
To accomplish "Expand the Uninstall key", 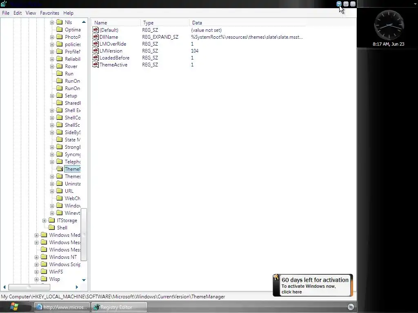I will (52, 184).
